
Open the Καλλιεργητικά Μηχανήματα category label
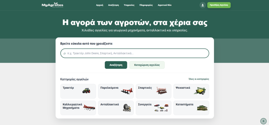[73, 106]
